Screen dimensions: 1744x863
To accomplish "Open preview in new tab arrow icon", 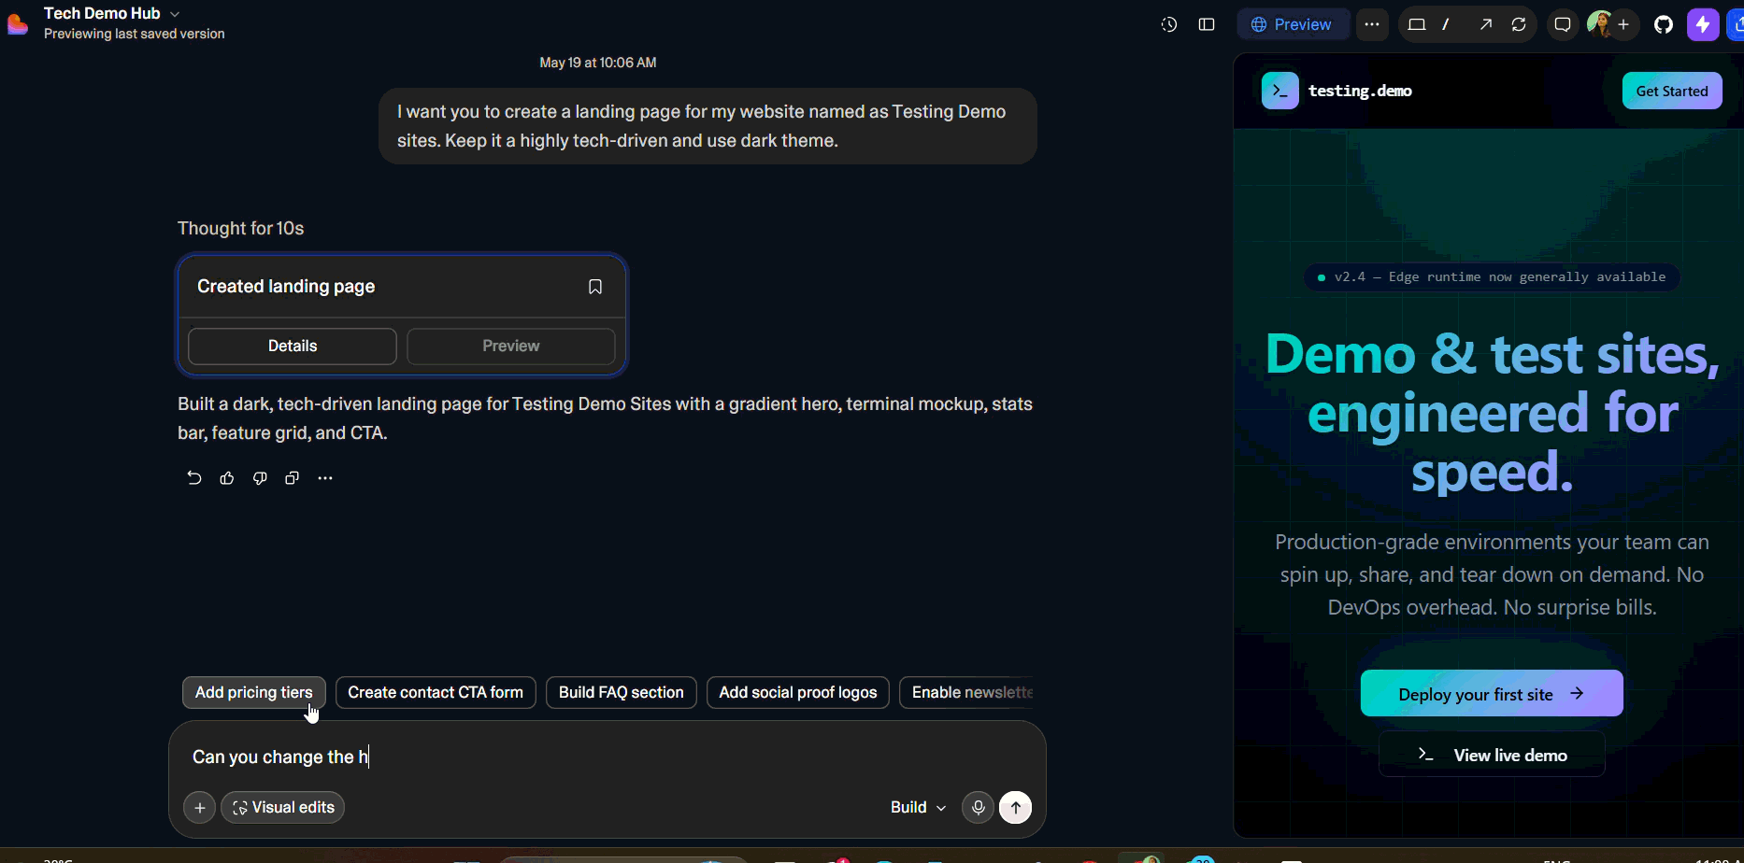I will coord(1485,24).
